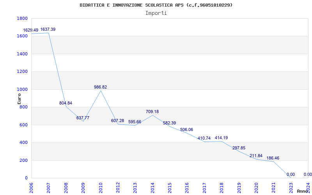The width and height of the screenshot is (312, 195).
Task: Click the 2016 x-axis year label
Action: pyautogui.click(x=187, y=188)
